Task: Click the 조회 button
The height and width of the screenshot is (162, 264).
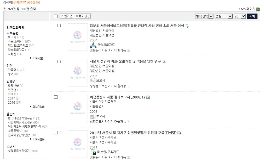Action: pyautogui.click(x=252, y=16)
